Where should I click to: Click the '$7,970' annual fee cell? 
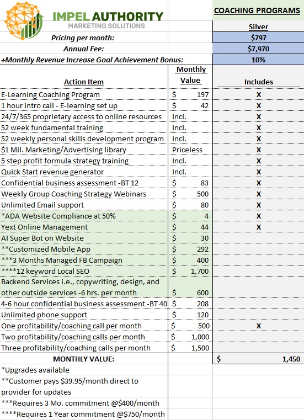pos(258,49)
